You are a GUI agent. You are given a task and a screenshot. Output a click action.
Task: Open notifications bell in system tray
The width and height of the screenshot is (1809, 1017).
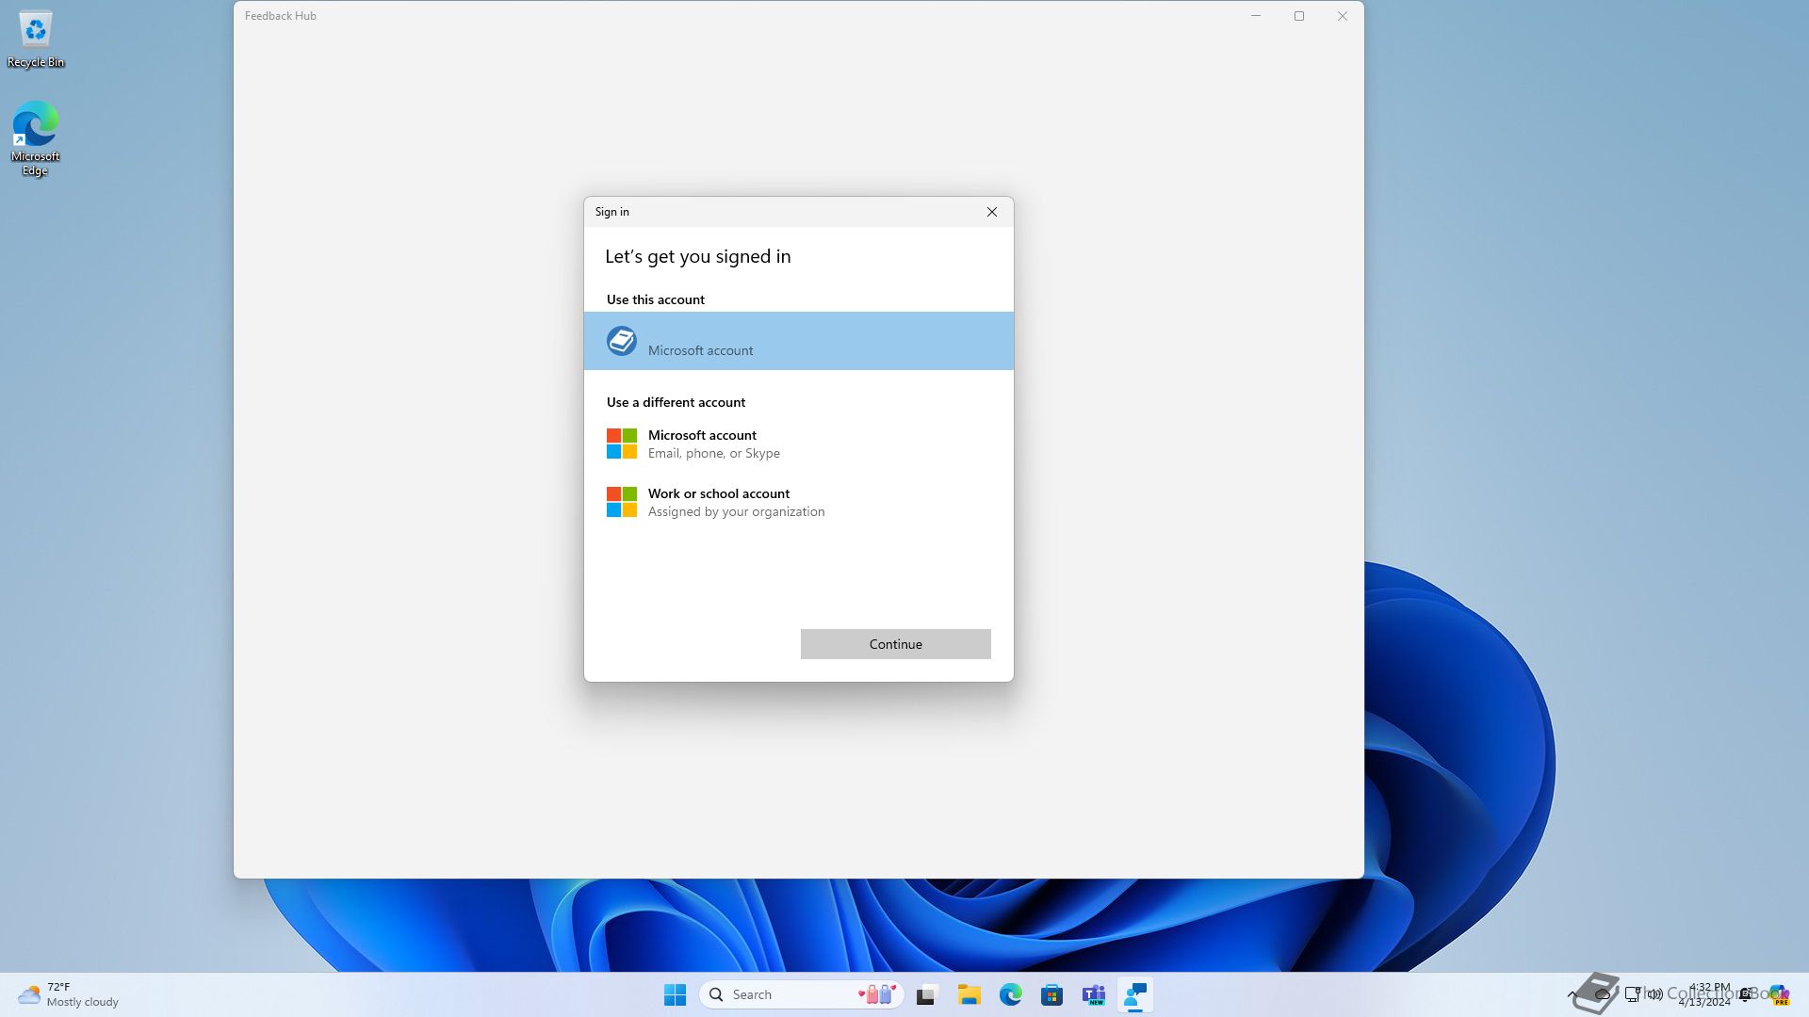point(1746,994)
